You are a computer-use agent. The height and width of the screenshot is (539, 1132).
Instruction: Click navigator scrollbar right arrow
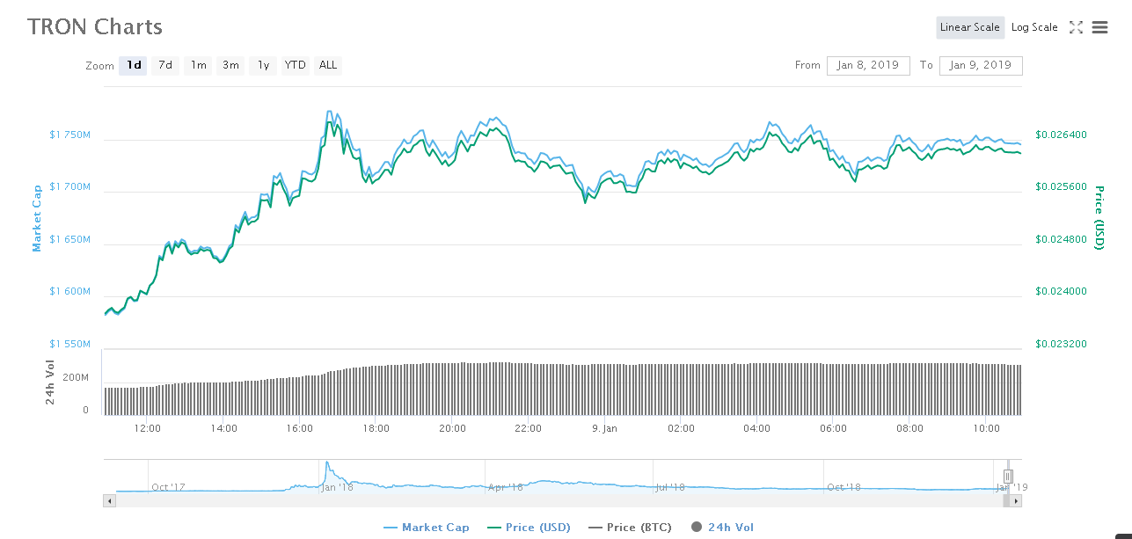point(1016,500)
